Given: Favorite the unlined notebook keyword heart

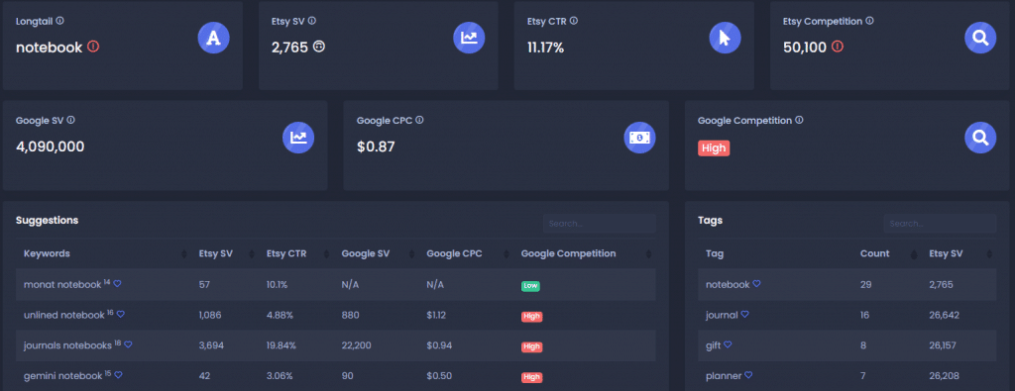Looking at the screenshot, I should 121,315.
